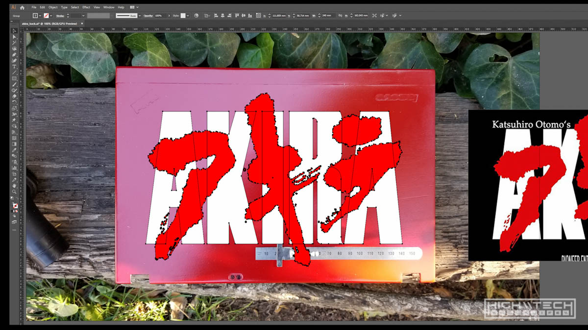Click the graphic Style swatch
The width and height of the screenshot is (588, 330).
click(183, 16)
